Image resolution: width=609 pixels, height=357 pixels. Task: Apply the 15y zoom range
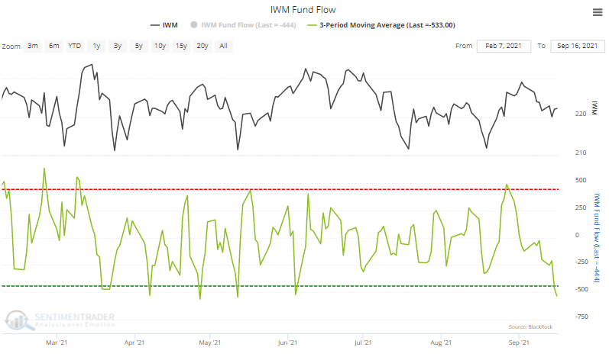click(181, 47)
